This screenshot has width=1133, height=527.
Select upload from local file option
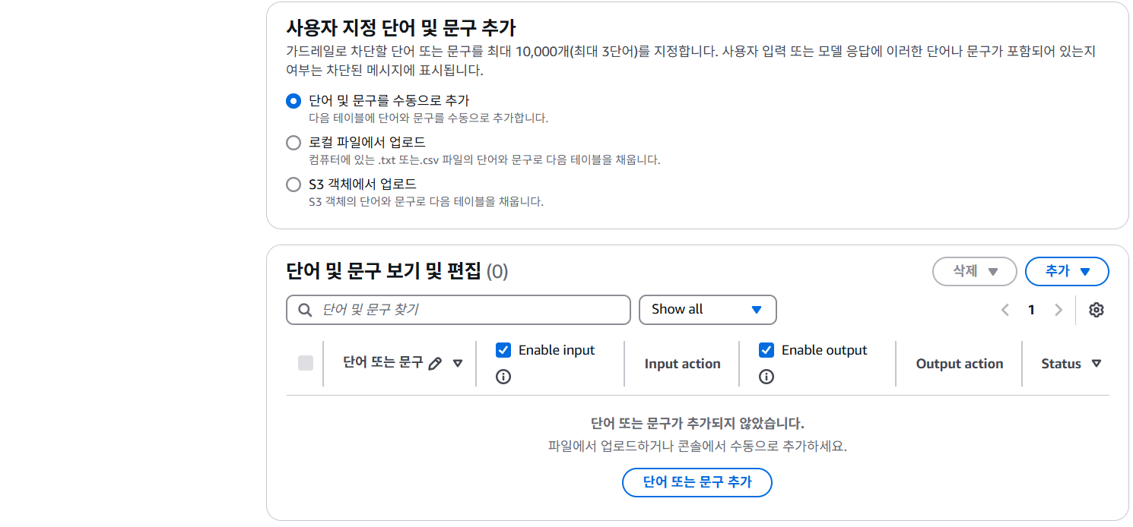294,143
